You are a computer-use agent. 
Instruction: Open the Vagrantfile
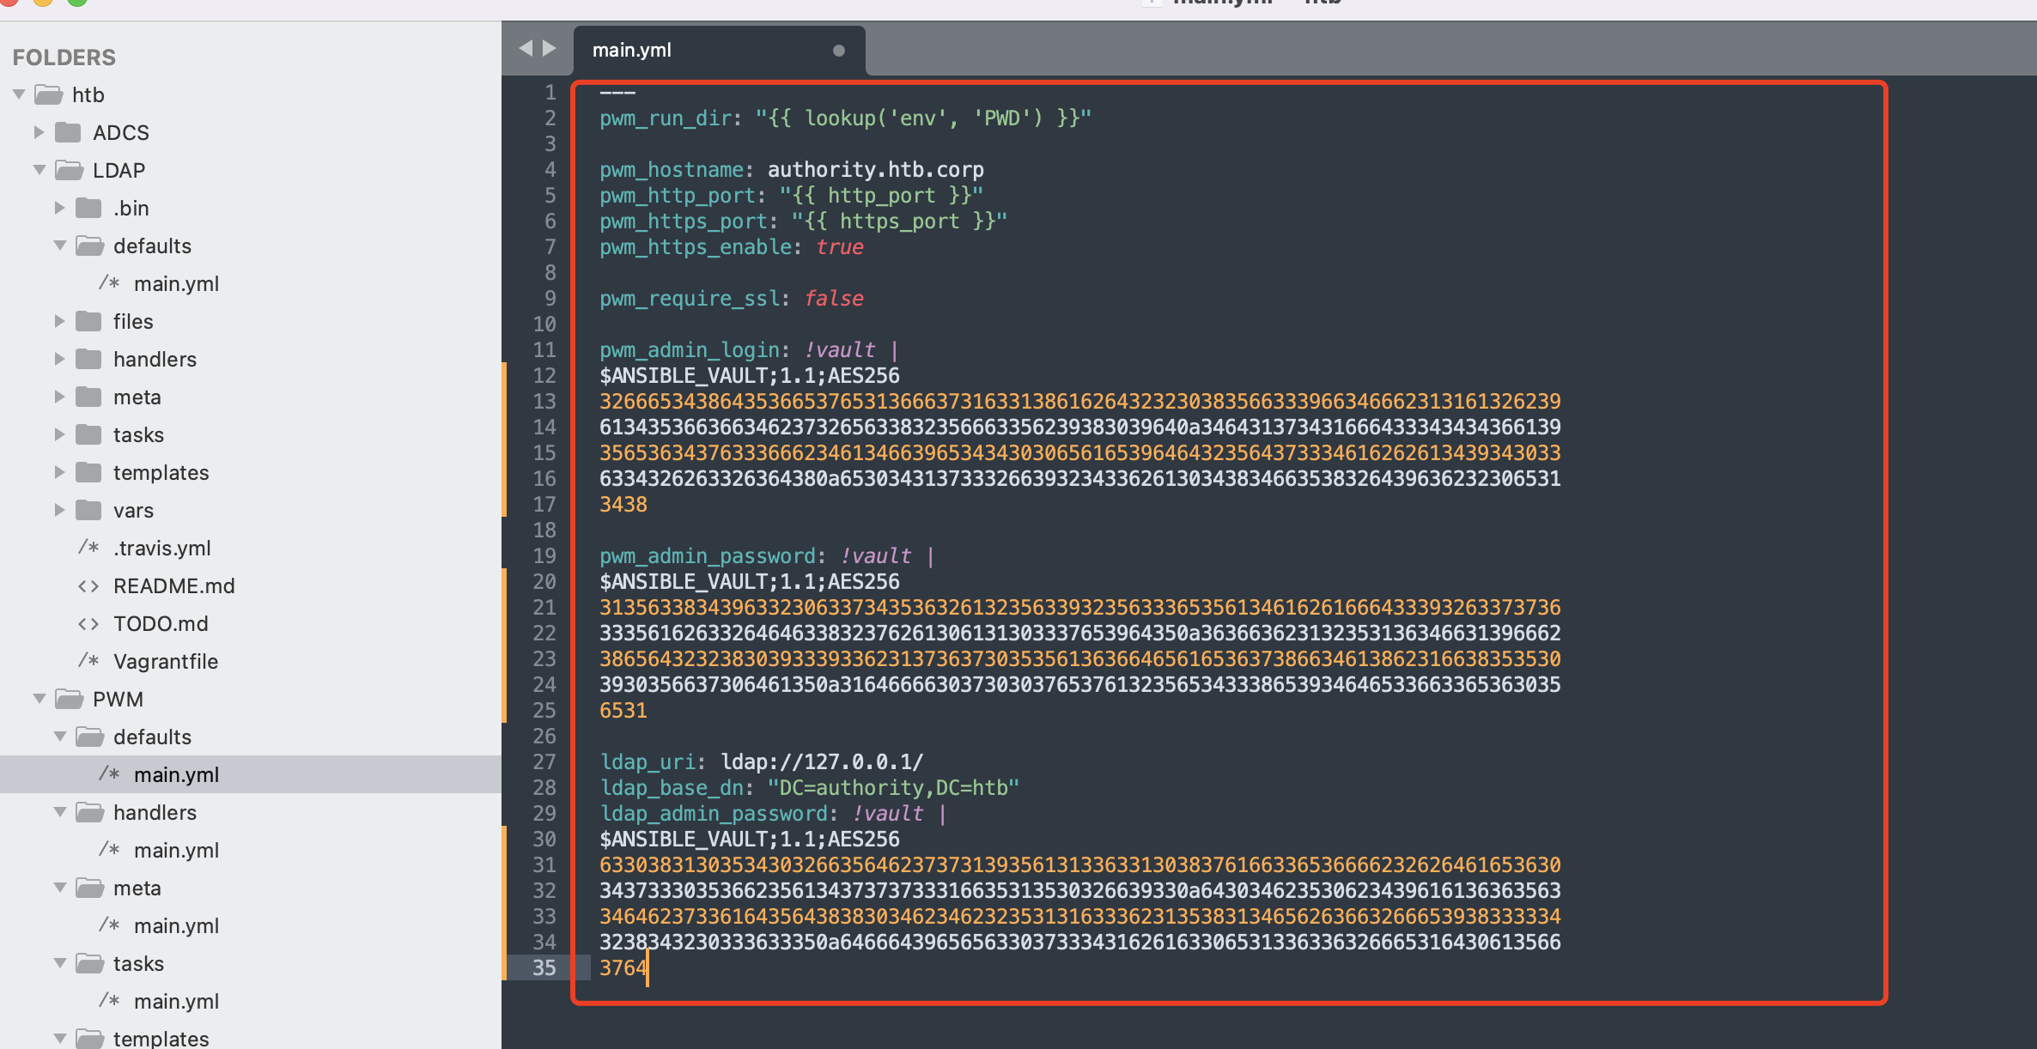166,661
